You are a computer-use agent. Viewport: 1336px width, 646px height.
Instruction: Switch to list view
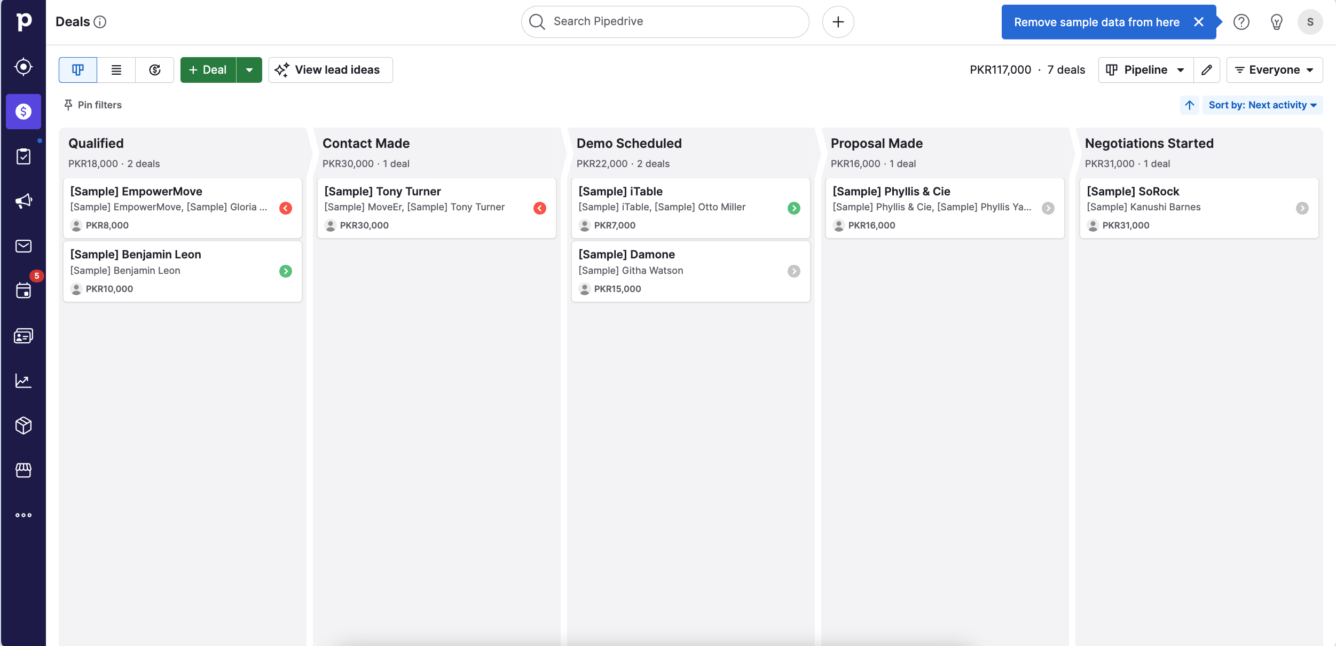(116, 70)
